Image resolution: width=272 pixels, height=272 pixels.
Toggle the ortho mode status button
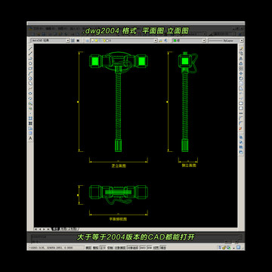103,248
